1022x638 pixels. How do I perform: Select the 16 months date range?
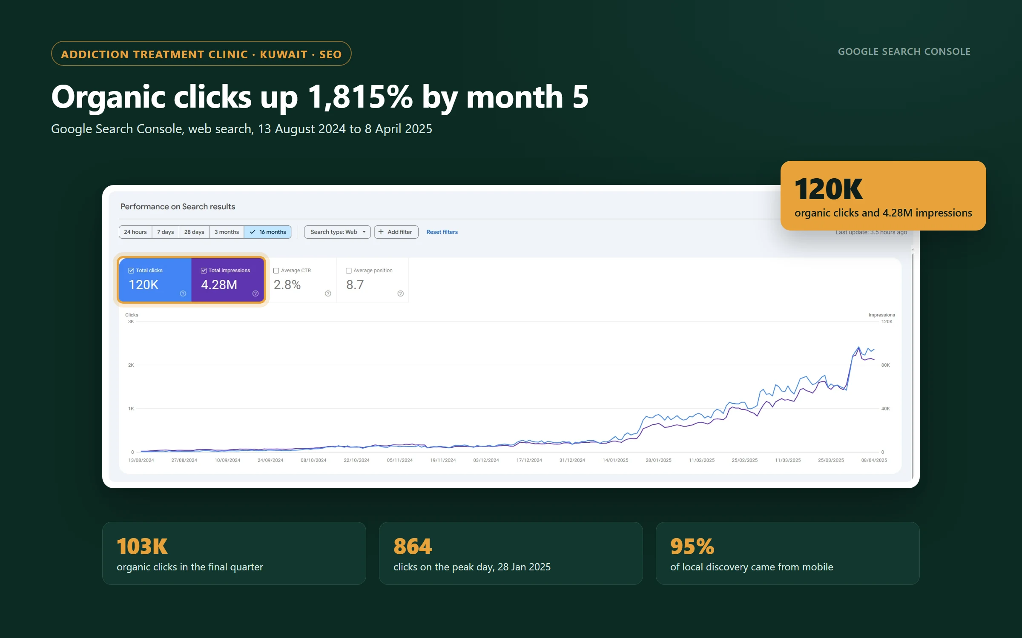point(268,232)
